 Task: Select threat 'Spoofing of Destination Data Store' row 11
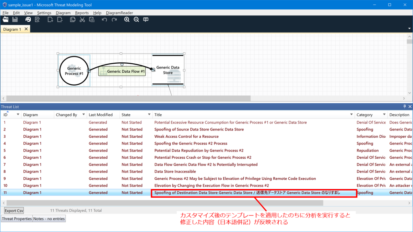point(206,193)
